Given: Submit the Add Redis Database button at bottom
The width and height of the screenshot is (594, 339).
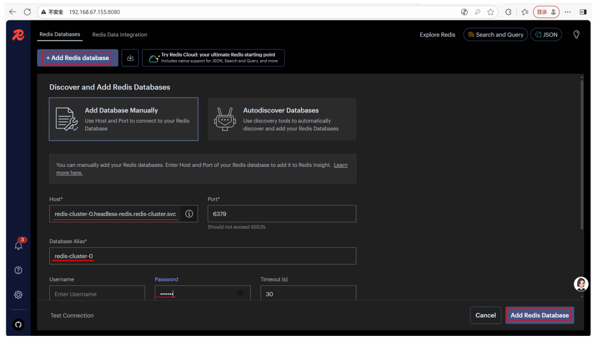Looking at the screenshot, I should point(540,315).
